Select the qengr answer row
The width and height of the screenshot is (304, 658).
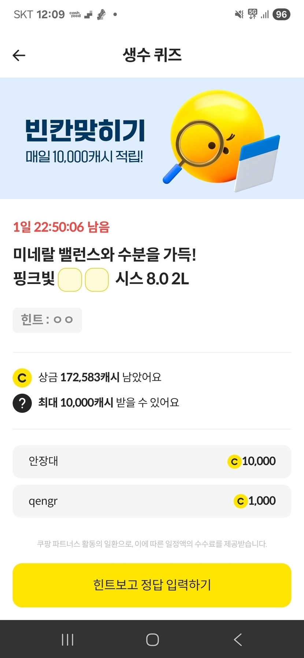pyautogui.click(x=152, y=501)
